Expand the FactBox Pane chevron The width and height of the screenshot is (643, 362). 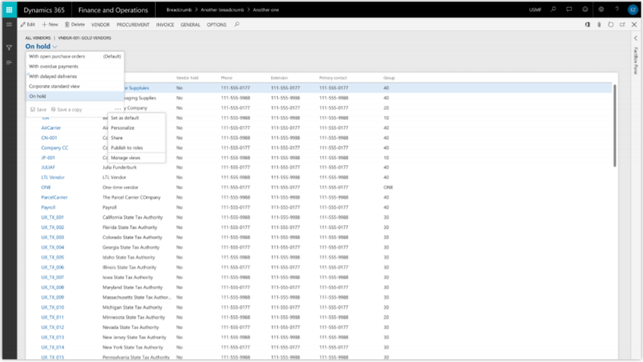click(x=635, y=37)
